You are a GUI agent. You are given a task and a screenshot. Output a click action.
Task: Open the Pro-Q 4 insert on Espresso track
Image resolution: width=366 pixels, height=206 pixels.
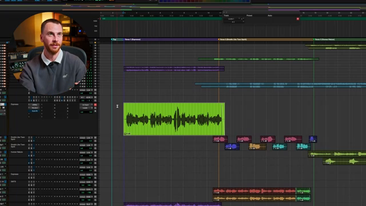click(x=34, y=108)
